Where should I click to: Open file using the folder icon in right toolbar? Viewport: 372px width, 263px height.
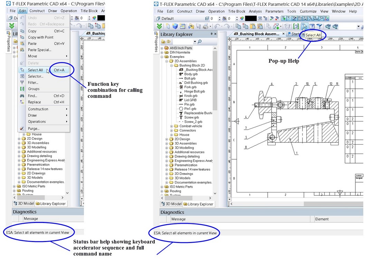point(191,26)
